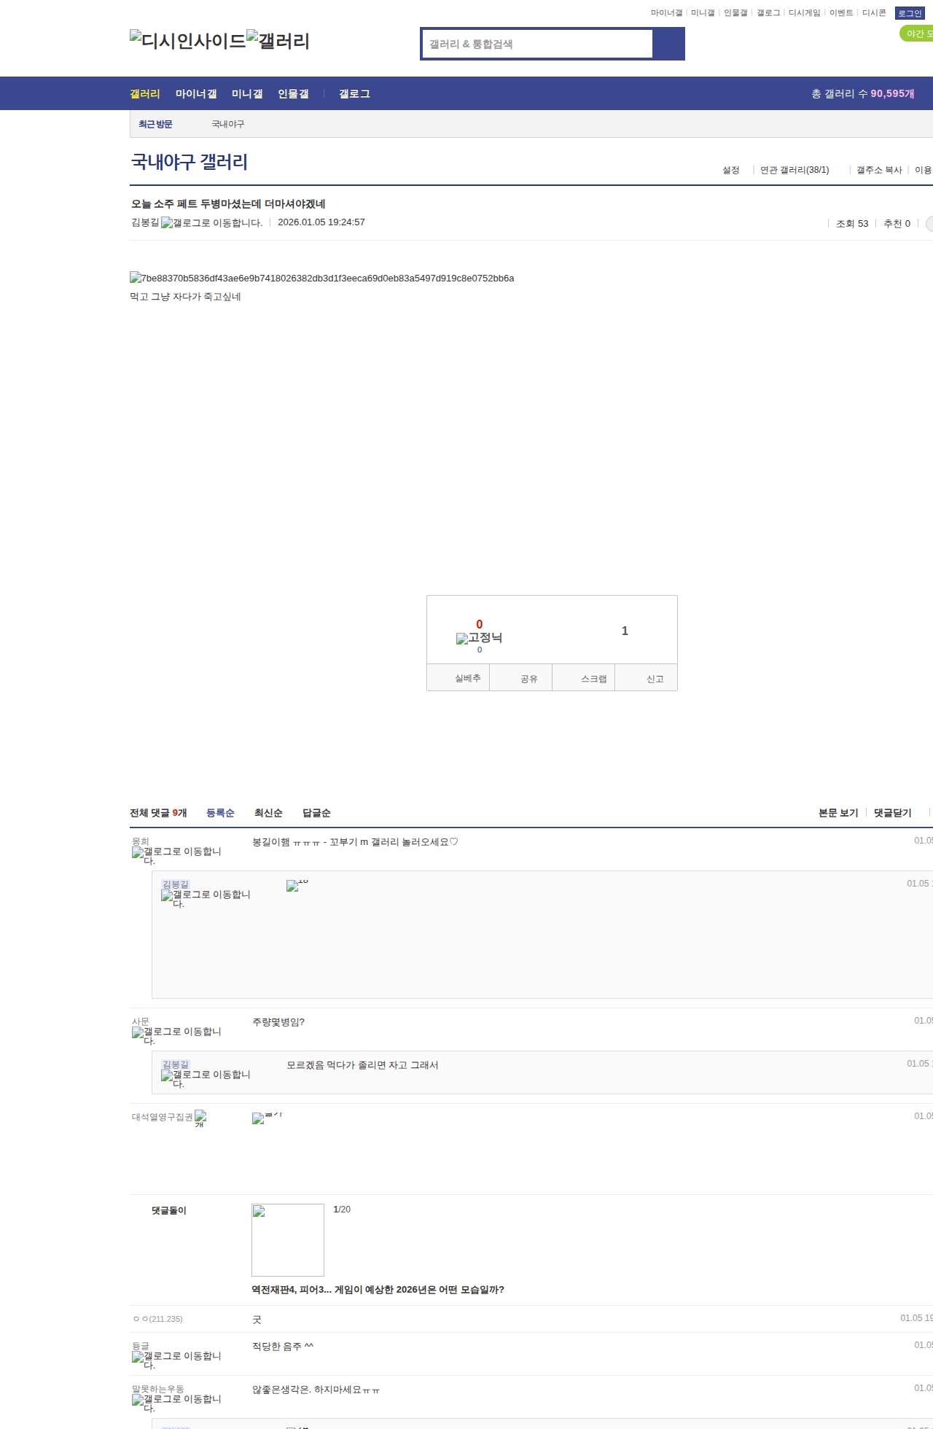Image resolution: width=933 pixels, height=1429 pixels.
Task: Click the 갤러리 & 통합검색 search field
Action: tap(538, 44)
